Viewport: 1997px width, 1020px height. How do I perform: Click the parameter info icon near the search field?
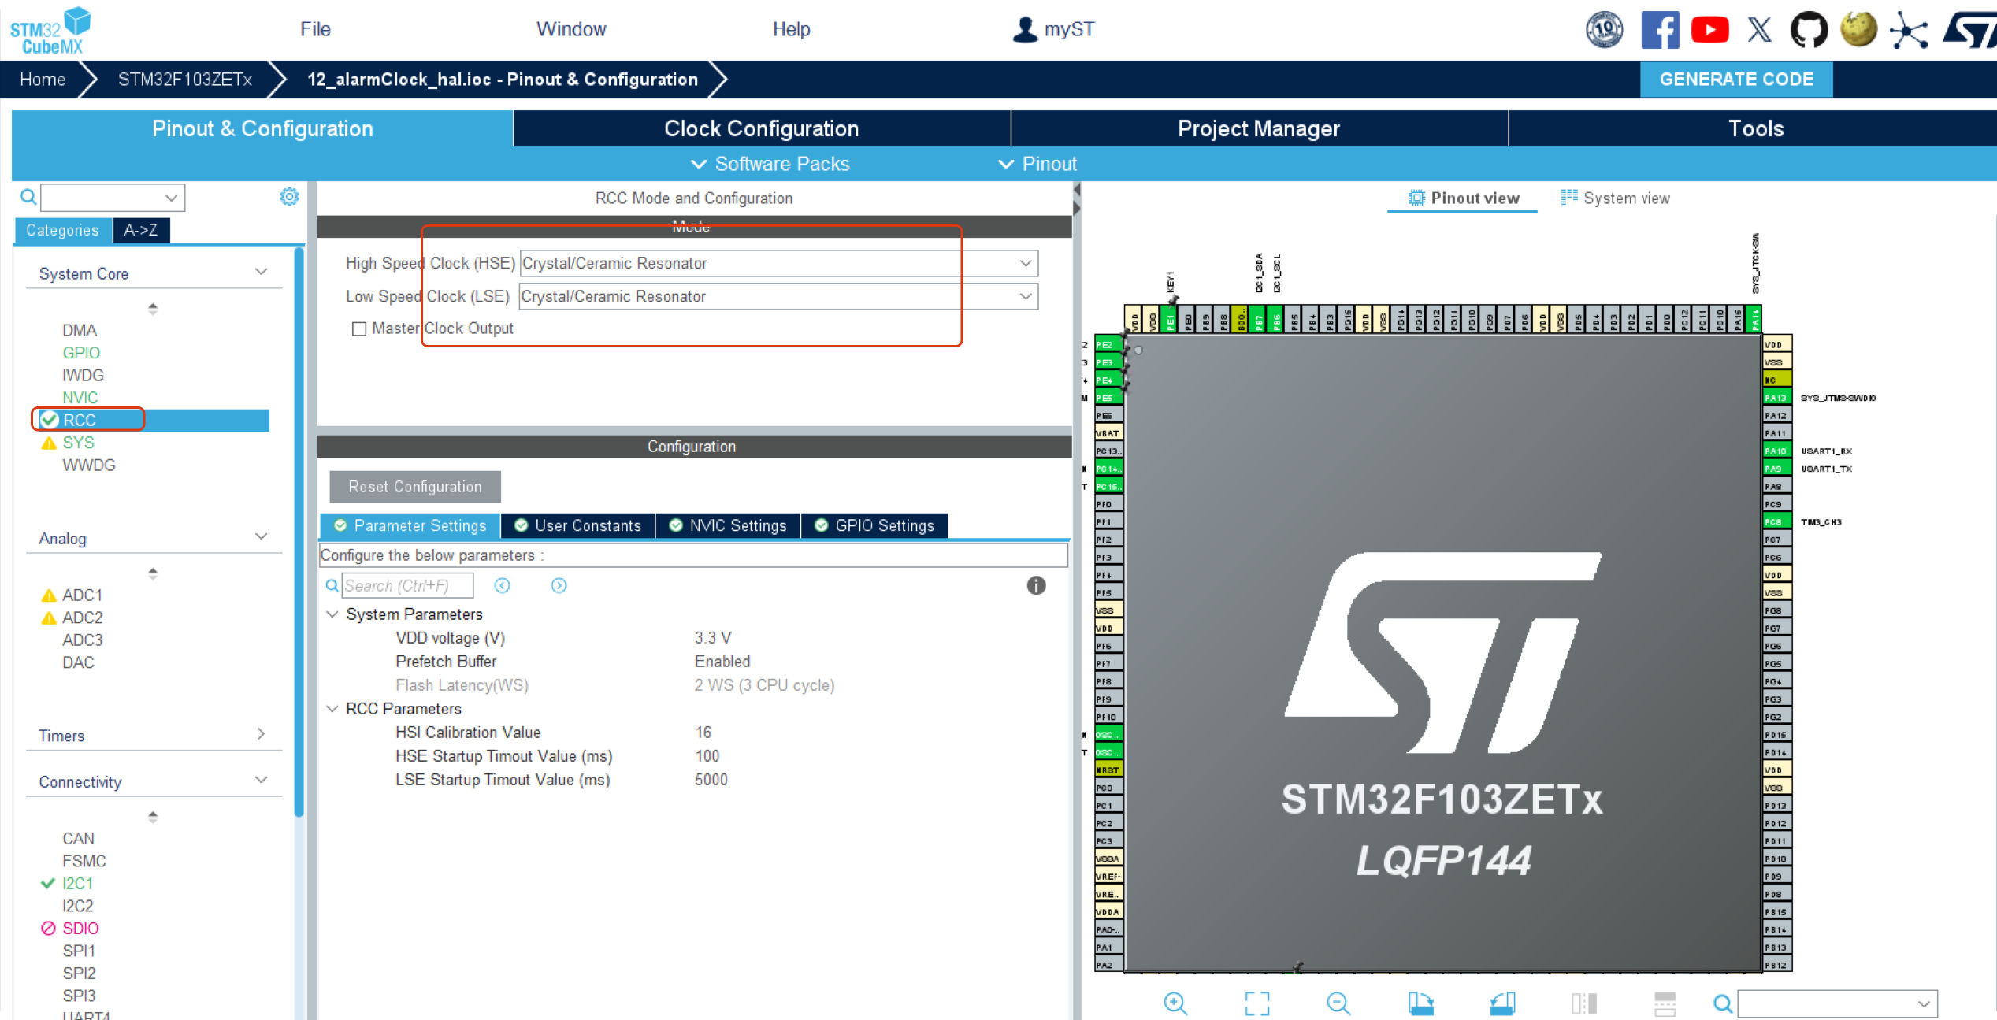click(1036, 586)
